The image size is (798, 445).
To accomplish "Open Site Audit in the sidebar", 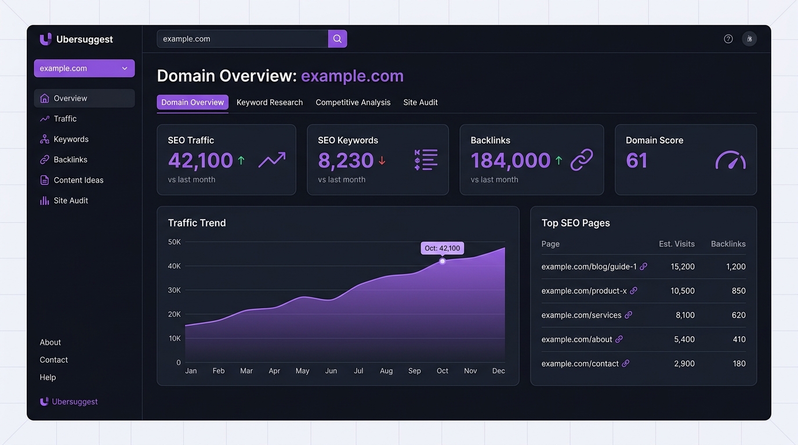I will 84,200.
